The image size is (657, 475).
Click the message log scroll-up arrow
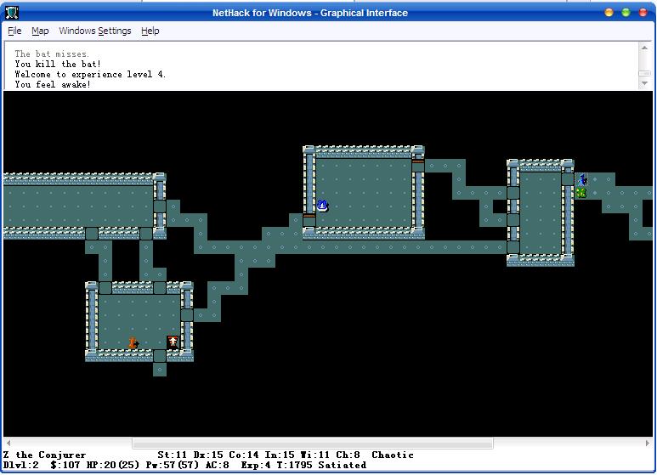(644, 48)
